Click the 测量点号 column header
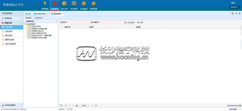242x111 pixels. (67, 27)
